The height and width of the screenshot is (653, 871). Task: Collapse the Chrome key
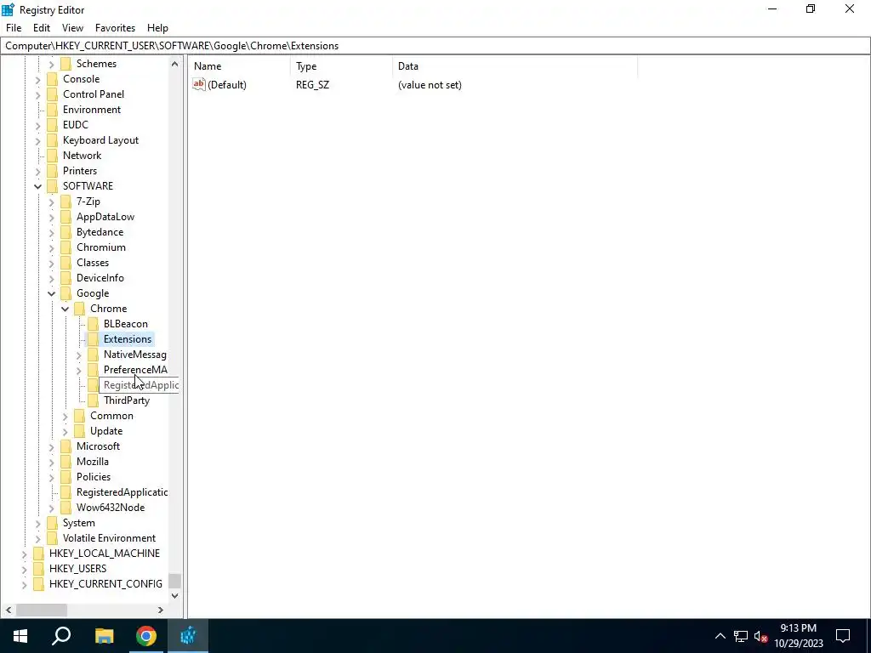click(65, 309)
